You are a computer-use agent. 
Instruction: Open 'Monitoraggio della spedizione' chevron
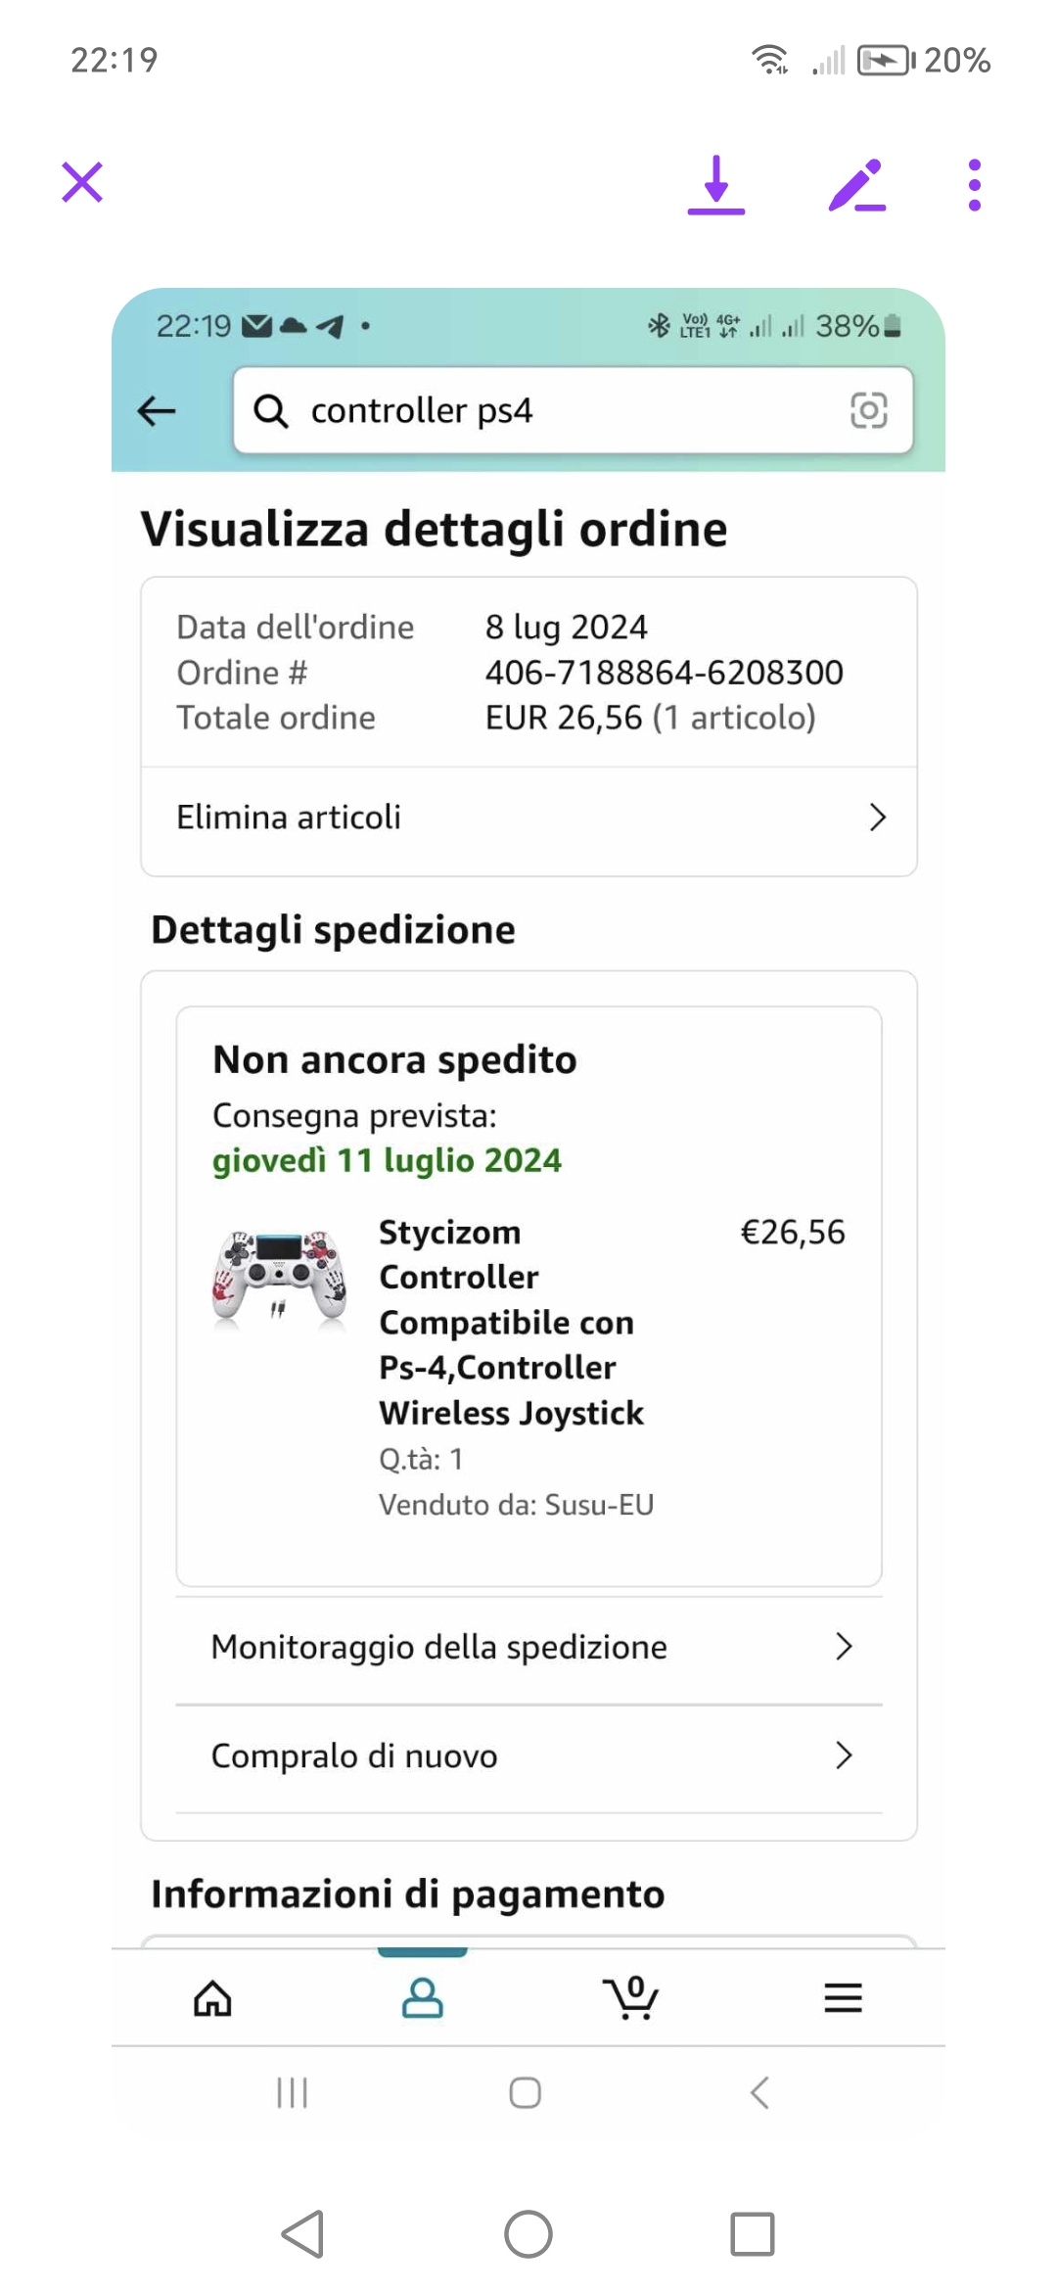[x=844, y=1647]
